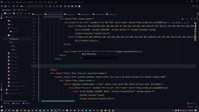Image resolution: width=199 pixels, height=112 pixels.
Task: Click the Open folder icon in main toolbar
Action: (2, 6)
